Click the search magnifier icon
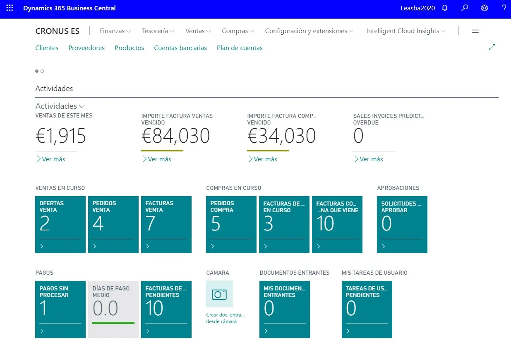The image size is (511, 350). [465, 8]
